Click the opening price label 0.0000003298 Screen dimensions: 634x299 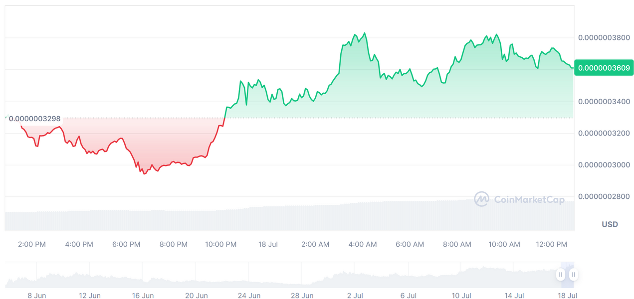tap(34, 119)
